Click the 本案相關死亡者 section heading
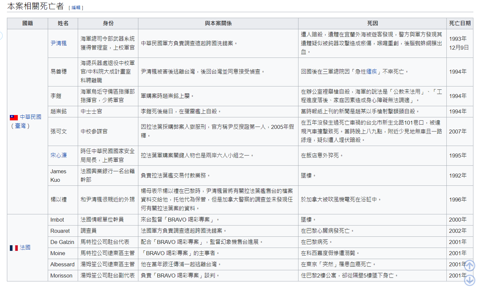This screenshot has width=479, height=288. (36, 6)
